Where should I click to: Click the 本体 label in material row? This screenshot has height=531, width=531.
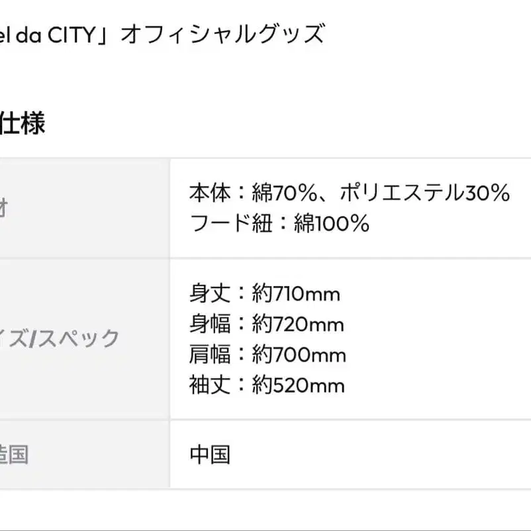(209, 193)
